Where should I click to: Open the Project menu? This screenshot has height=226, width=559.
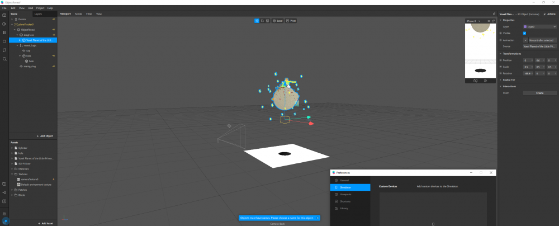pos(40,8)
